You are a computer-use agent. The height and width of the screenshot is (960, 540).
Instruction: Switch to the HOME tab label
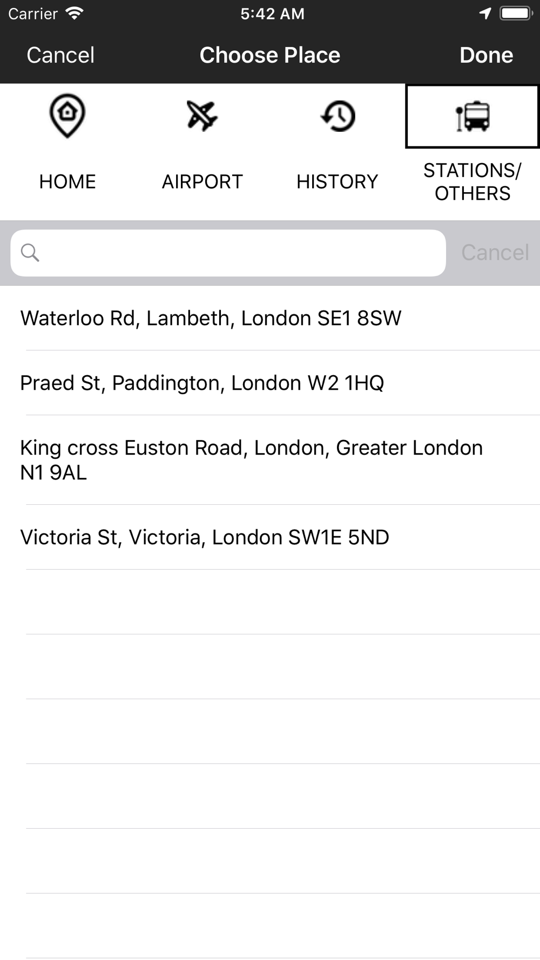[67, 182]
